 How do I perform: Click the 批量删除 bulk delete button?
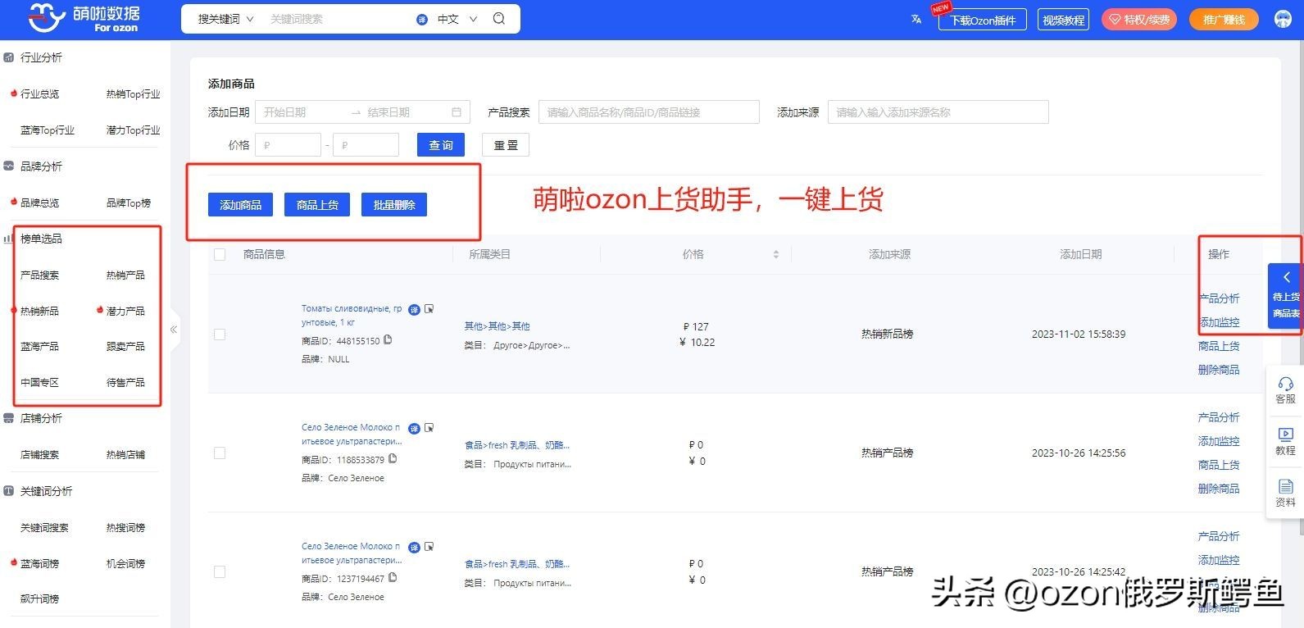point(394,205)
